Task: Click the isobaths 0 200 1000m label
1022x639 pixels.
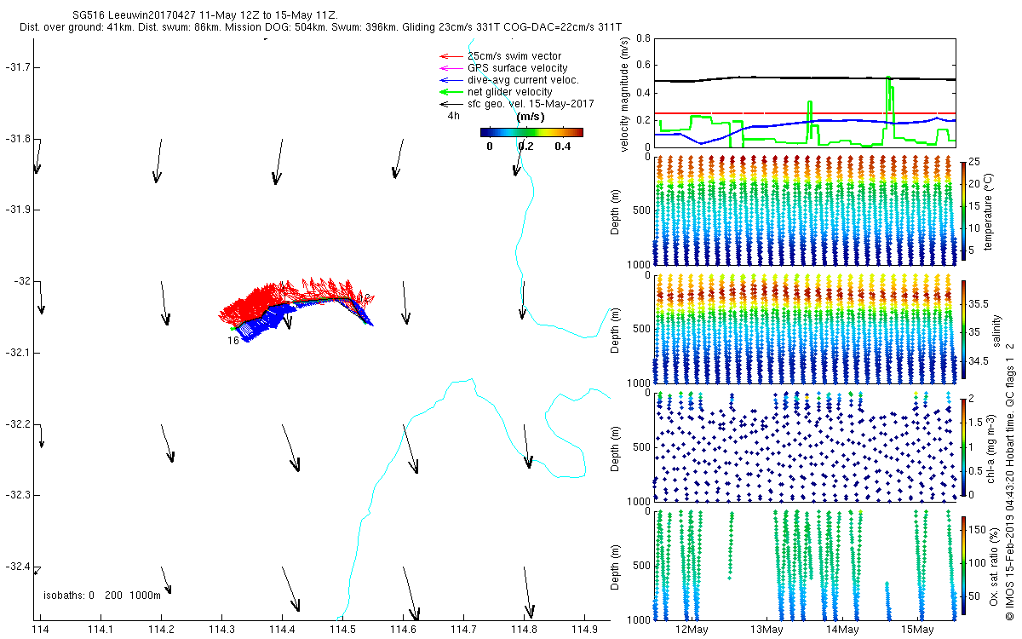Action: coord(102,596)
